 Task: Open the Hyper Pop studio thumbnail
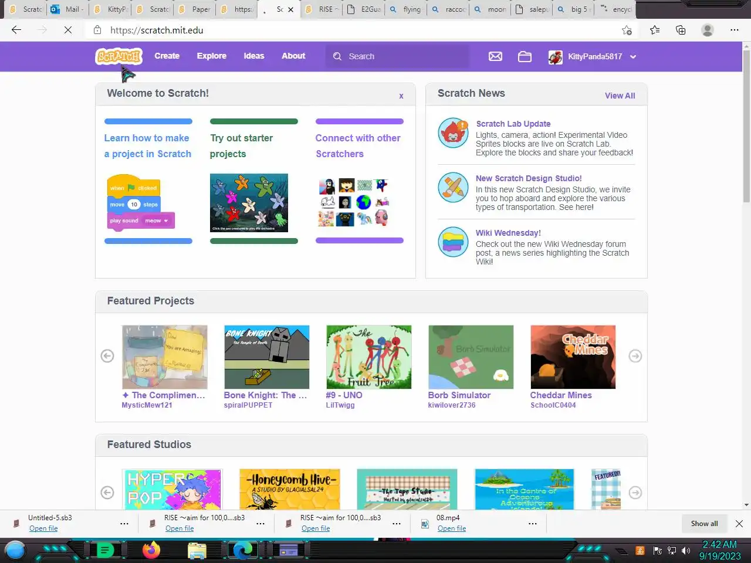(172, 489)
